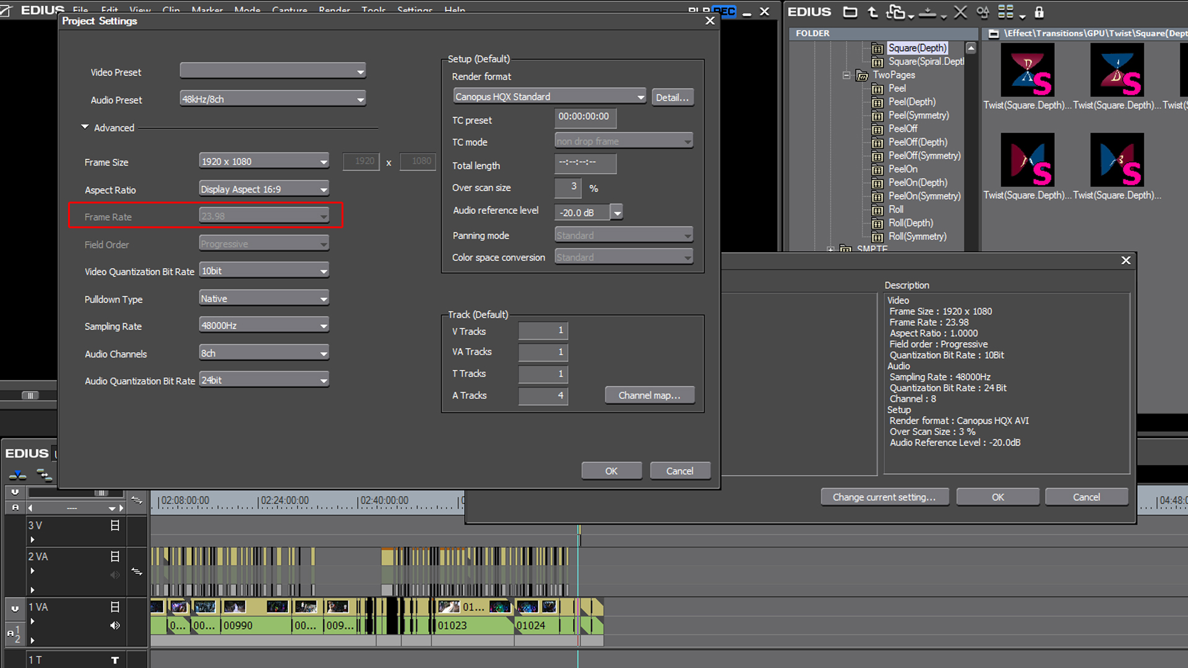Toggle audio speaker on track 2 VA
The height and width of the screenshot is (668, 1188).
tap(114, 575)
